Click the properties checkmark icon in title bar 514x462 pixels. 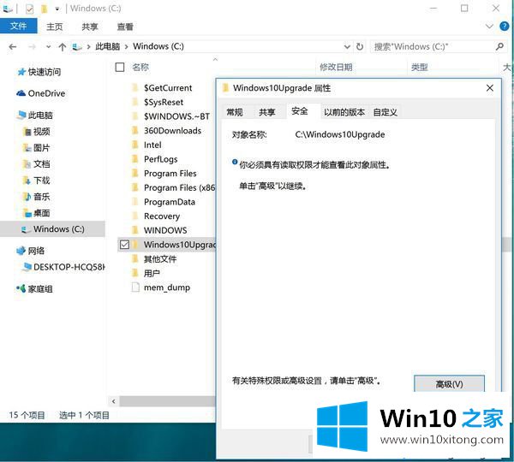coord(29,9)
